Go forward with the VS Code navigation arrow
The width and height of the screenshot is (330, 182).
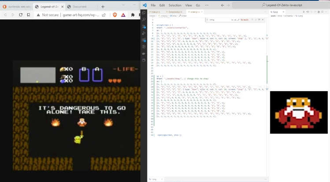tap(228, 5)
